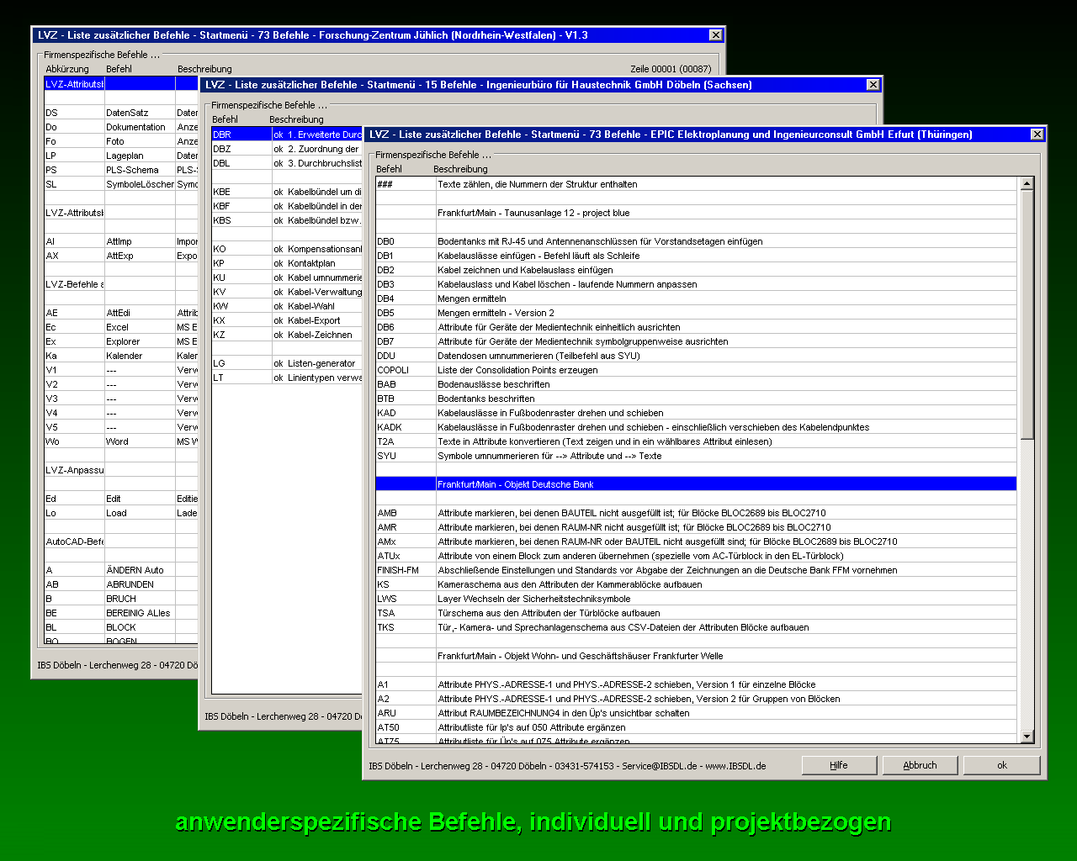Select 'Objekt Wohn- und Geschäftshäuser Frankfurter Welle' row
Image resolution: width=1077 pixels, height=861 pixels.
coord(696,656)
